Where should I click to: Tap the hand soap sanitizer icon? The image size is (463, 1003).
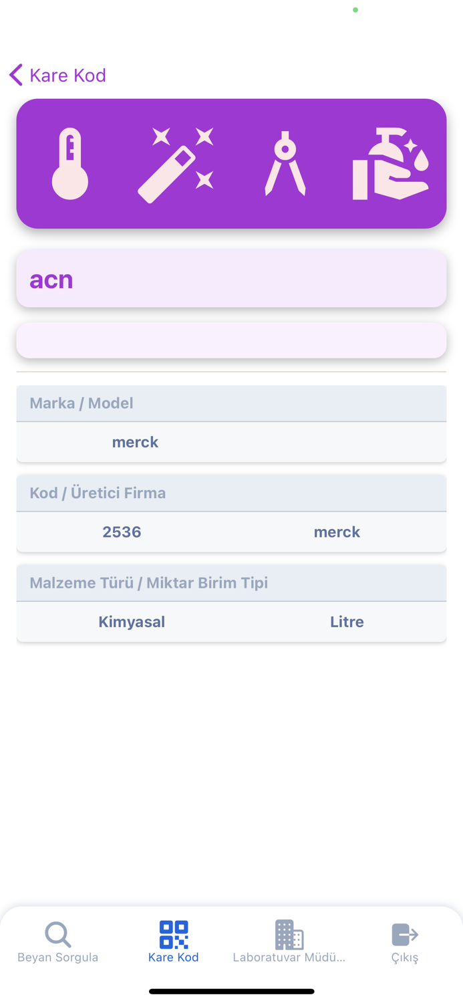(390, 164)
